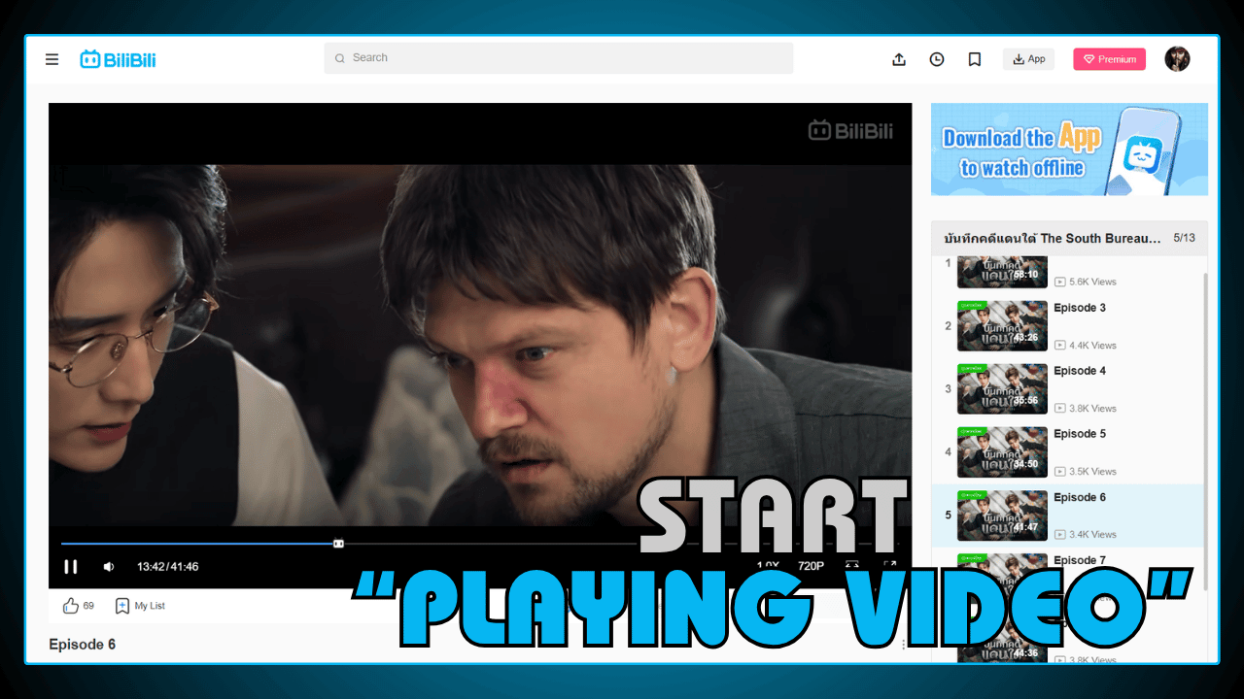Click the 3.5K Views text
The image size is (1244, 699).
click(1092, 472)
